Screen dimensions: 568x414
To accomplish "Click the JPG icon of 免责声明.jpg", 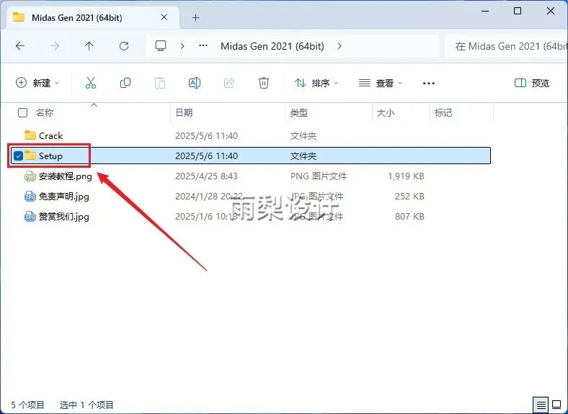I will pyautogui.click(x=30, y=197).
